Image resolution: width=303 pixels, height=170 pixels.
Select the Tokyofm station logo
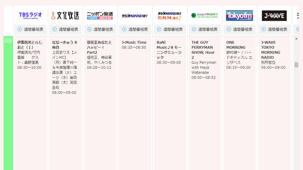pyautogui.click(x=239, y=15)
